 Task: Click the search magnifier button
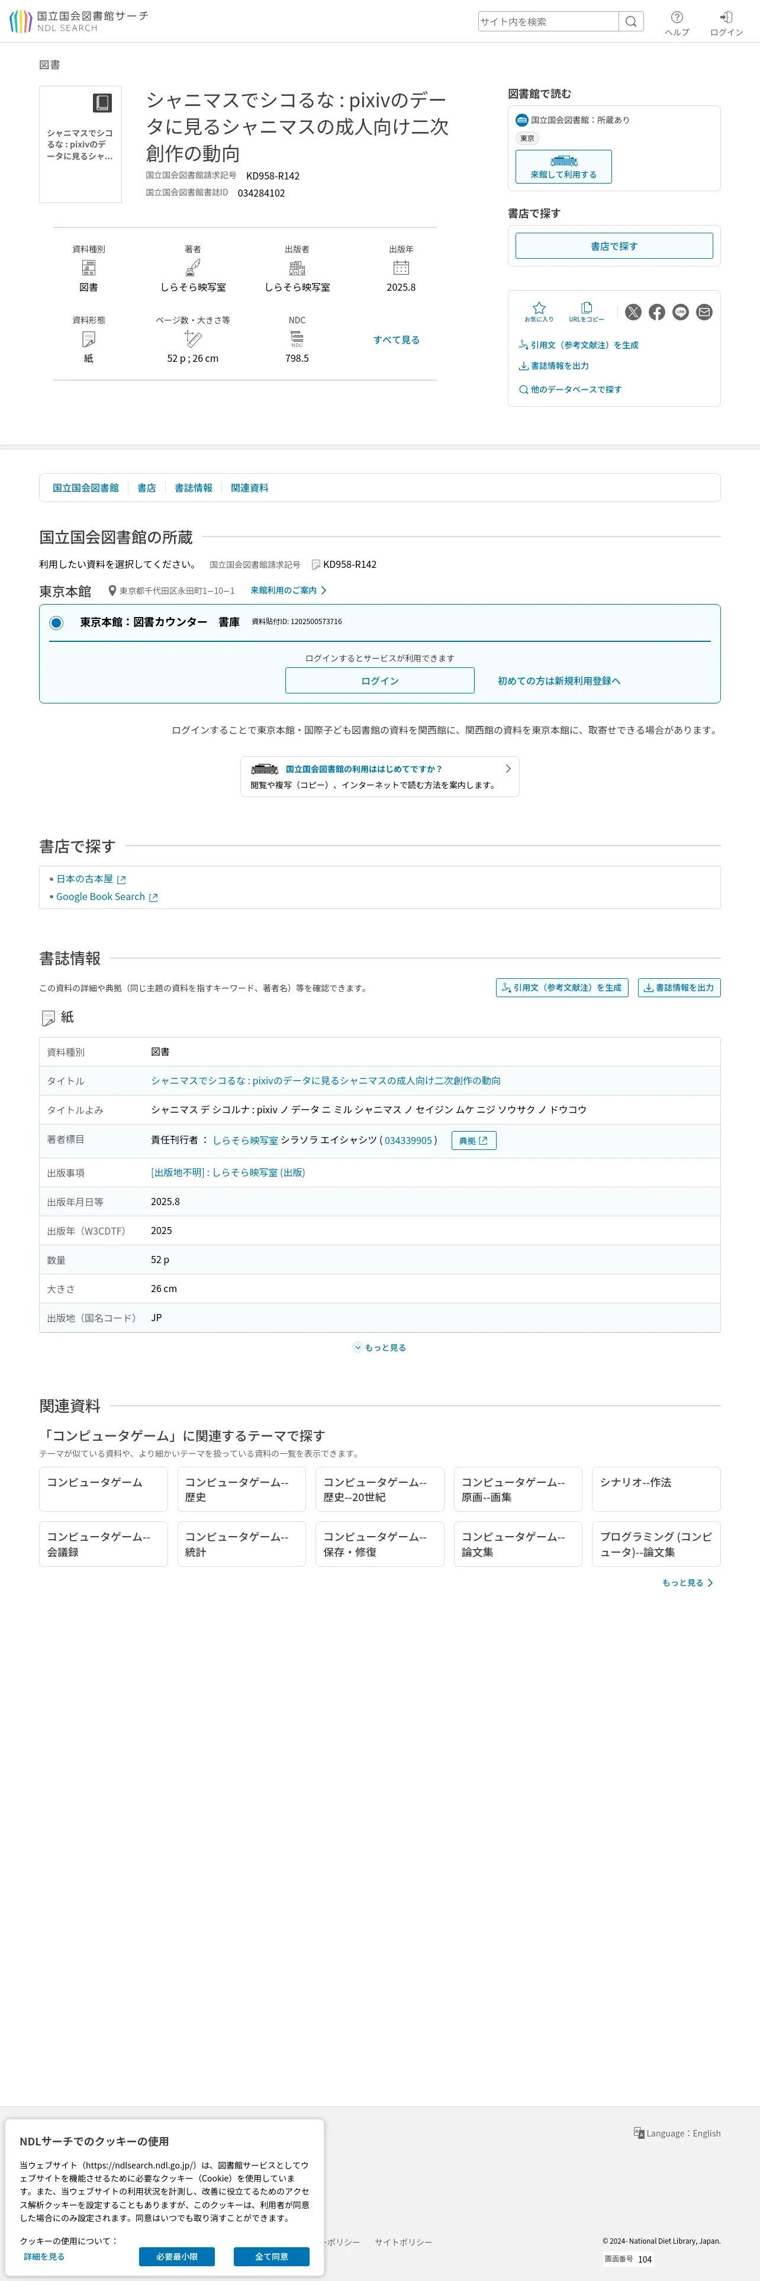[x=631, y=21]
